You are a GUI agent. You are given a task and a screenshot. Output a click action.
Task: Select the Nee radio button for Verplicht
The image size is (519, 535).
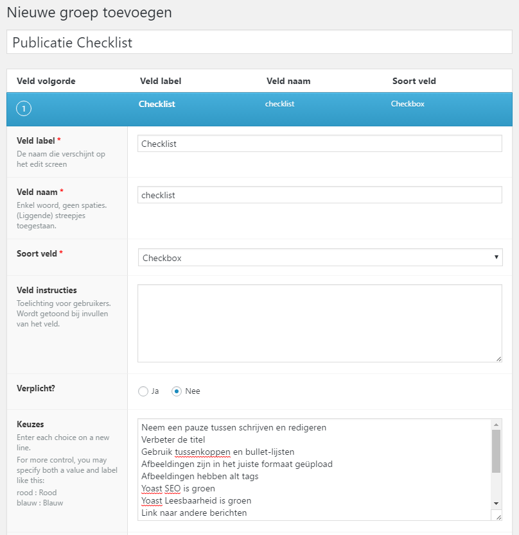(176, 391)
